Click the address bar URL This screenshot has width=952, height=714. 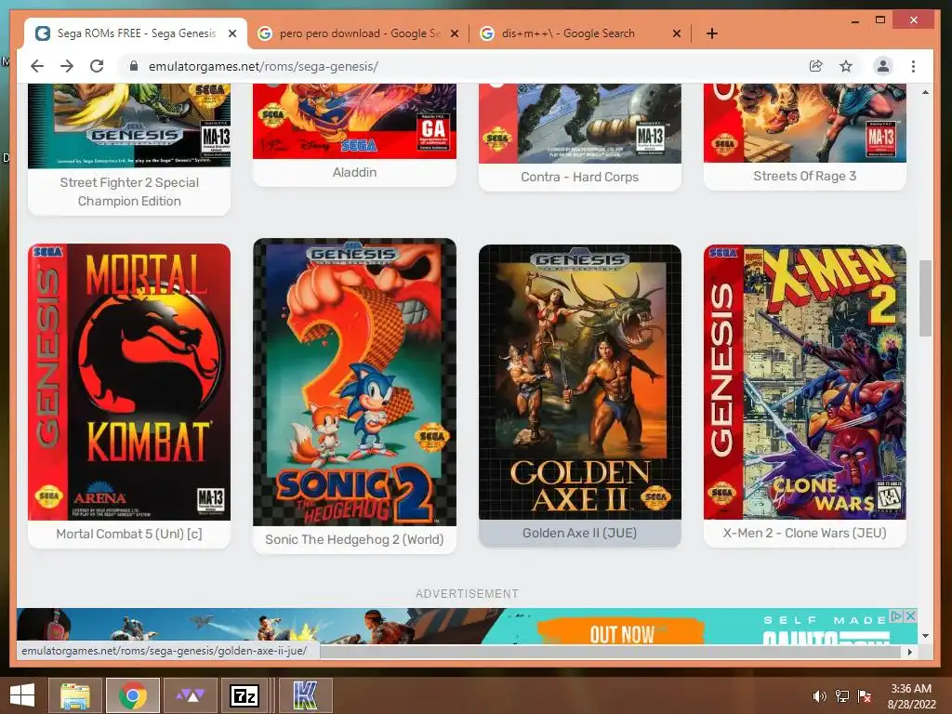tap(263, 66)
